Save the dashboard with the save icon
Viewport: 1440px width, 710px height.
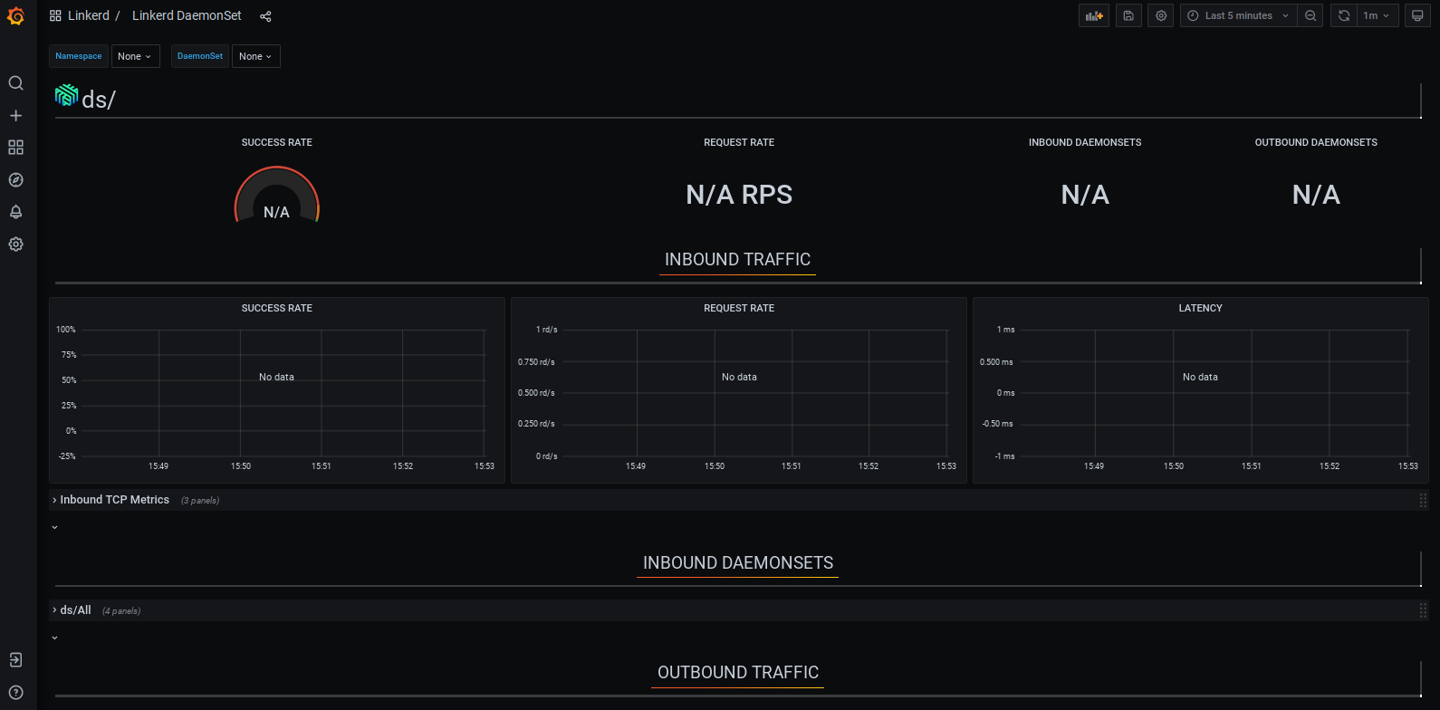[x=1128, y=15]
